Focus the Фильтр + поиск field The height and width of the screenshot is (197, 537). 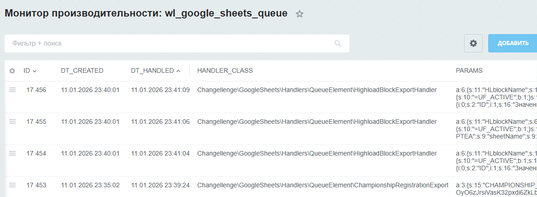171,43
